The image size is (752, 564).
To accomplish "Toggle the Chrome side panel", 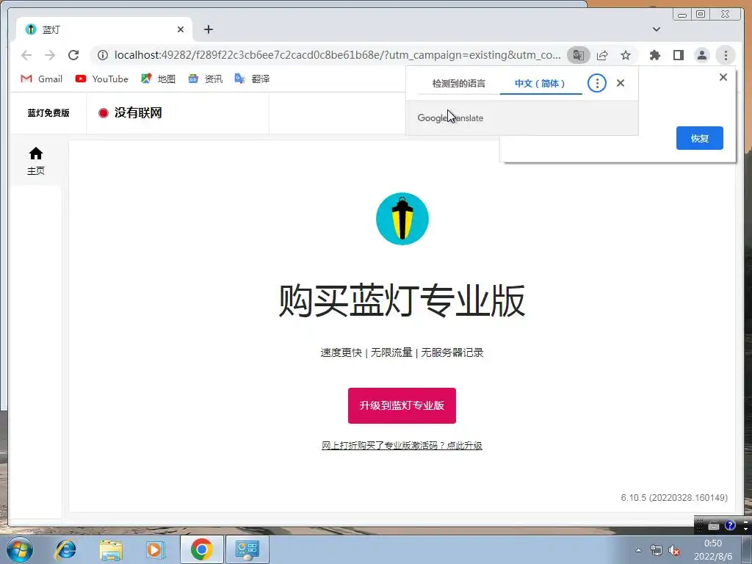I will 678,55.
